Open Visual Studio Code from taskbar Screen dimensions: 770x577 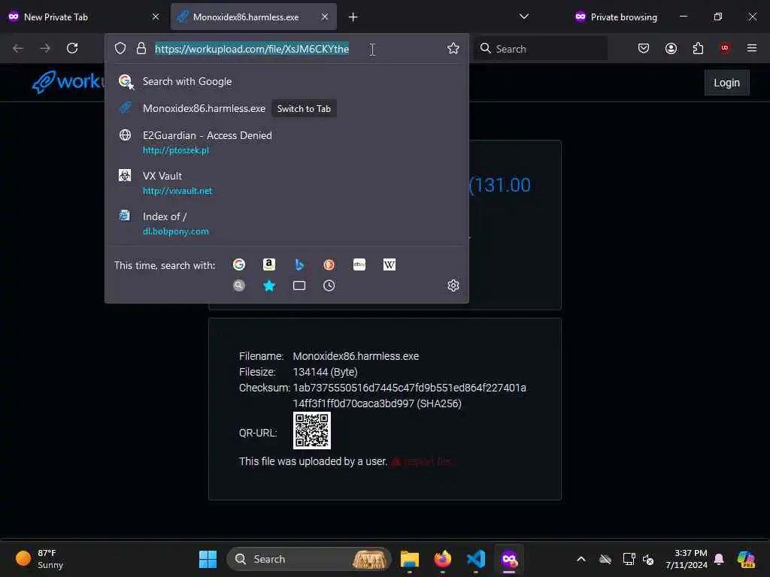tap(476, 559)
